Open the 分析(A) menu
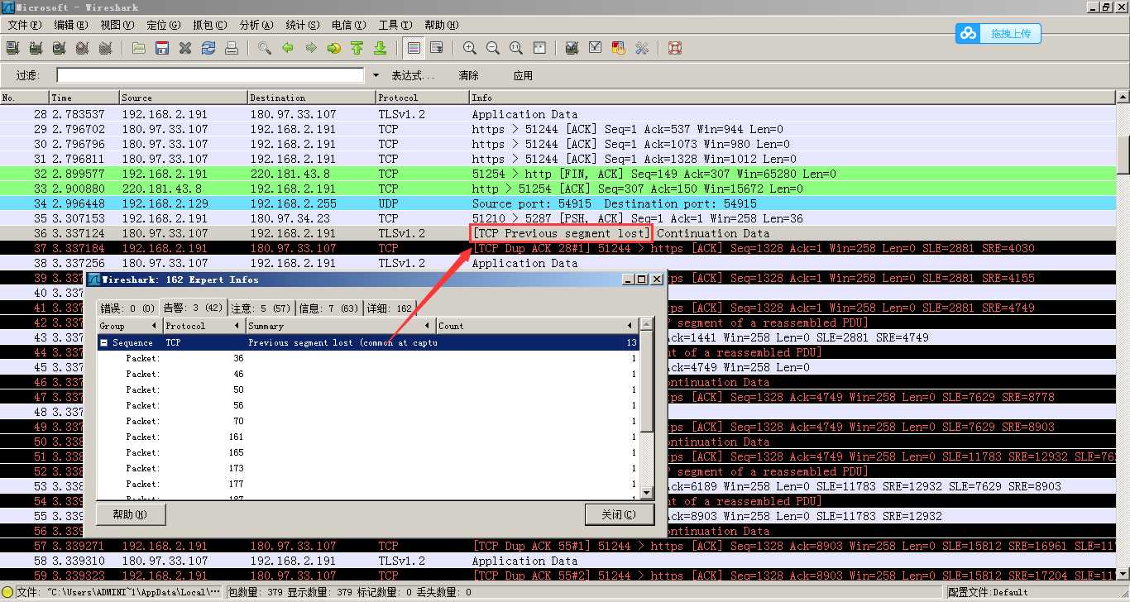This screenshot has width=1130, height=602. click(256, 25)
